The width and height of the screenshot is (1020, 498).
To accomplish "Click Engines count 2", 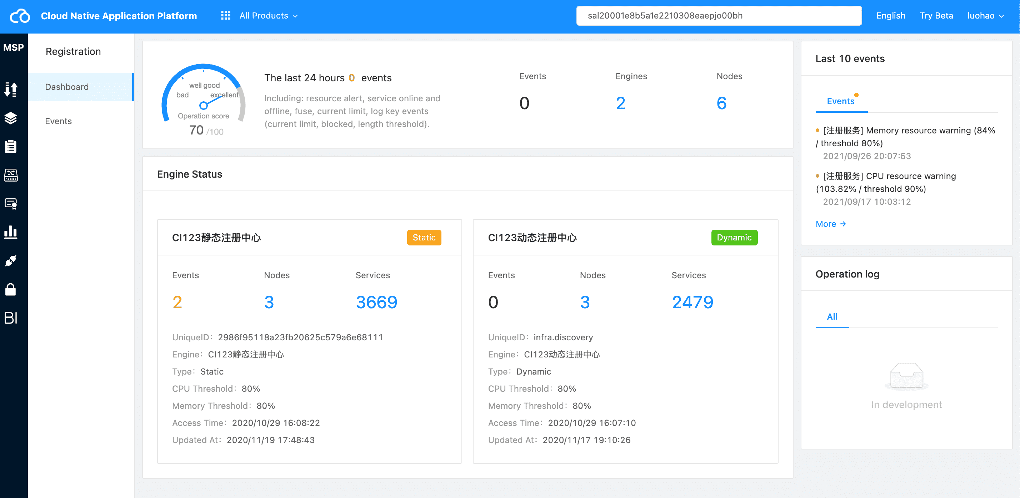I will click(x=620, y=103).
